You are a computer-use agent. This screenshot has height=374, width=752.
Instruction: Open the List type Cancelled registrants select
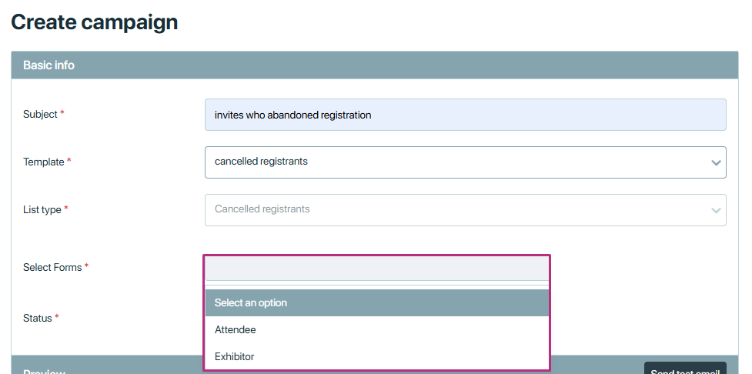coord(465,210)
